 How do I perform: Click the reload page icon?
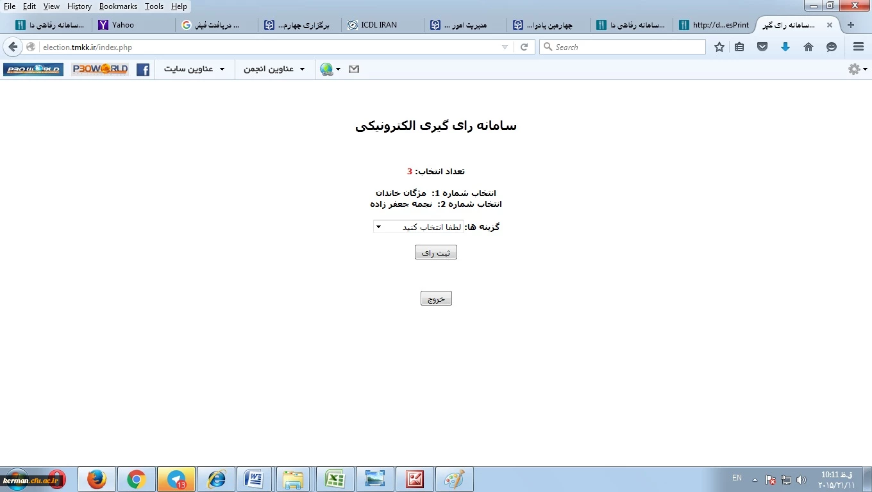pos(524,47)
